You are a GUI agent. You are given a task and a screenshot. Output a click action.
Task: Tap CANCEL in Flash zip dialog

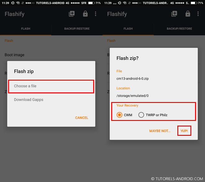click(x=82, y=118)
